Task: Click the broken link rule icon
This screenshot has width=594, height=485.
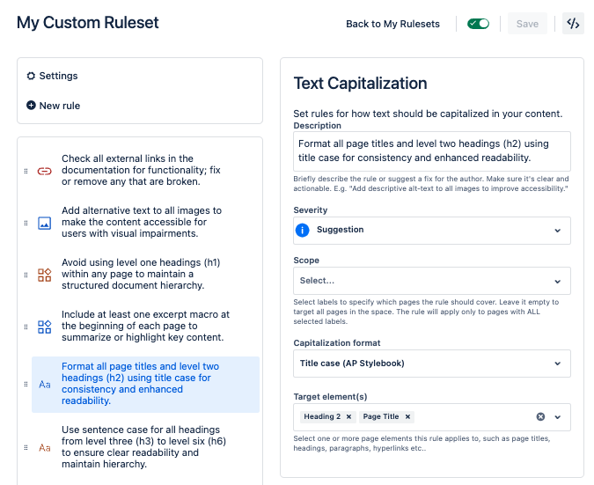Action: coord(44,171)
